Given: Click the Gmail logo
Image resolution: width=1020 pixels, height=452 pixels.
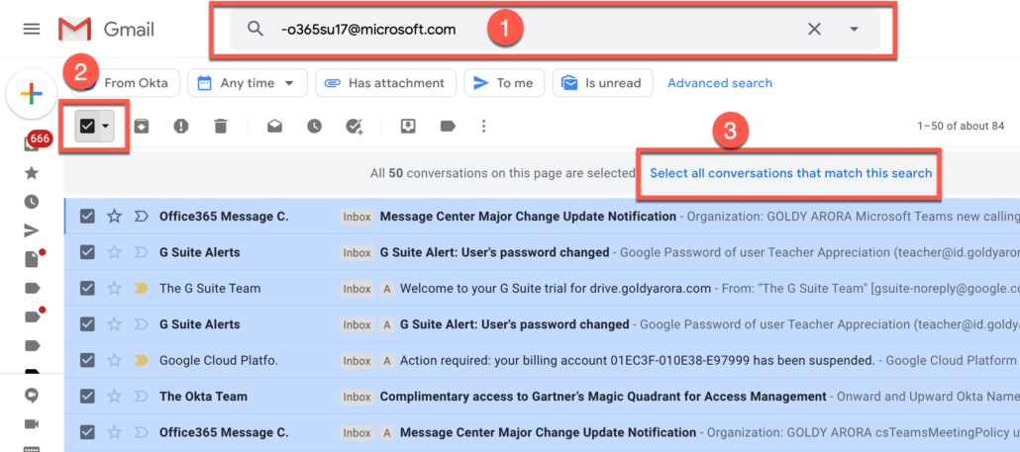Looking at the screenshot, I should coord(106,30).
